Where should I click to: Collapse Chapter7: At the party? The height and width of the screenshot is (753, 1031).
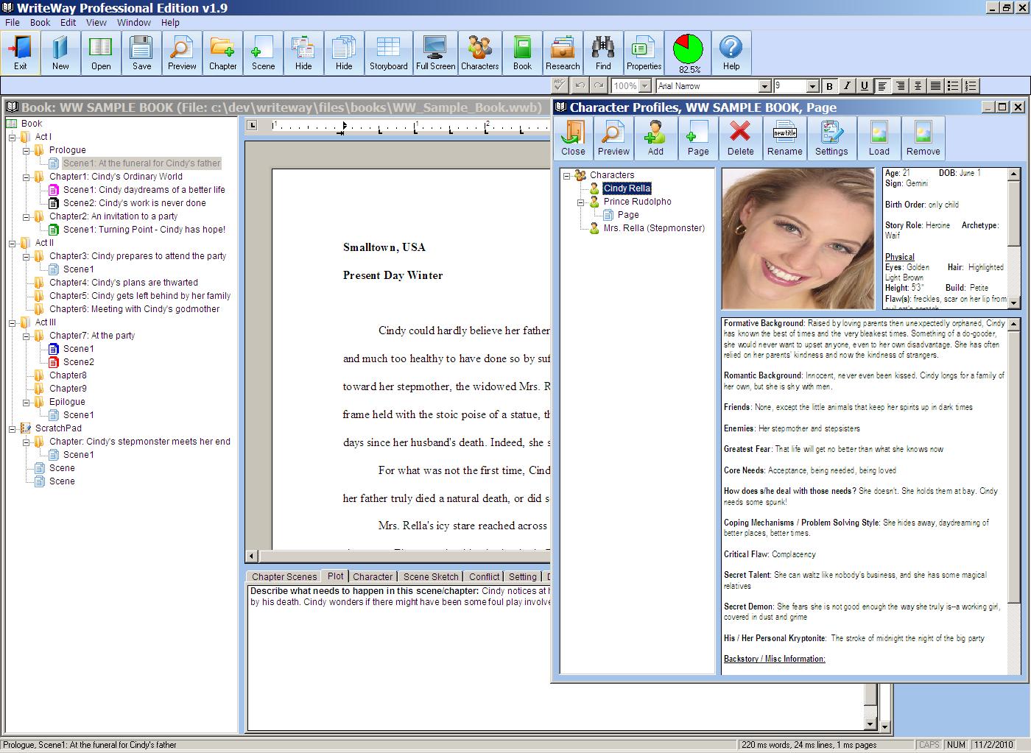pos(26,336)
